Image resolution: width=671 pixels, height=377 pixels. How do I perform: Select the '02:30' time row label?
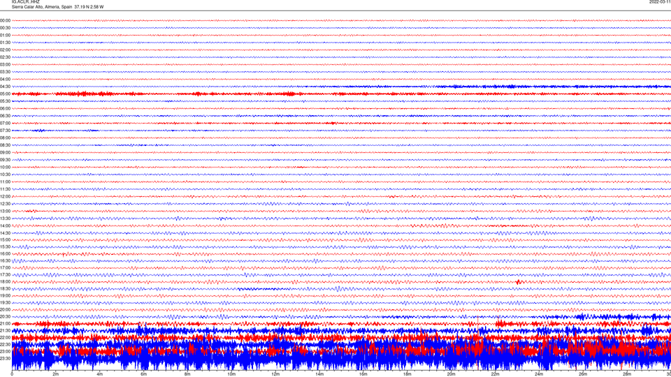coord(5,57)
